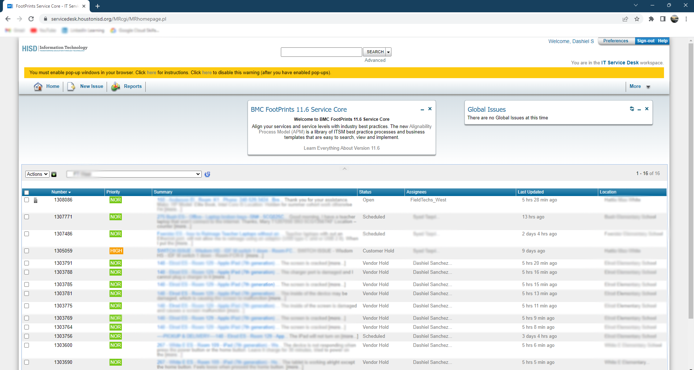Click the green icon next to Actions

click(x=54, y=174)
